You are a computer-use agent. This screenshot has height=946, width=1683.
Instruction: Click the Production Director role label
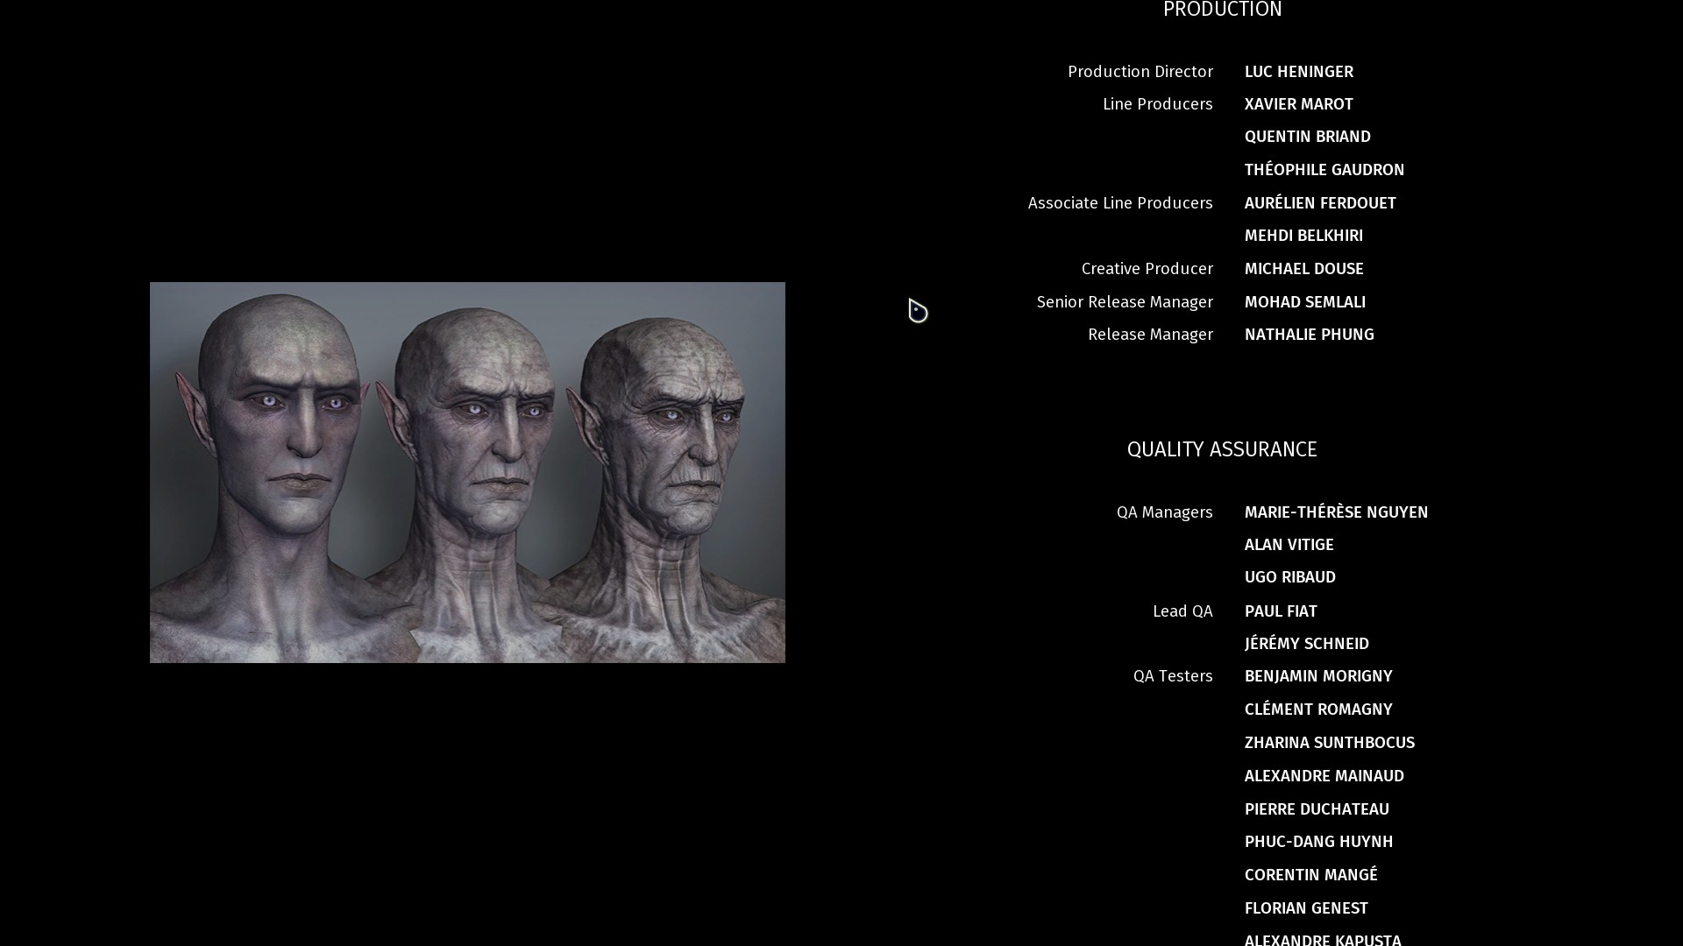coord(1140,72)
